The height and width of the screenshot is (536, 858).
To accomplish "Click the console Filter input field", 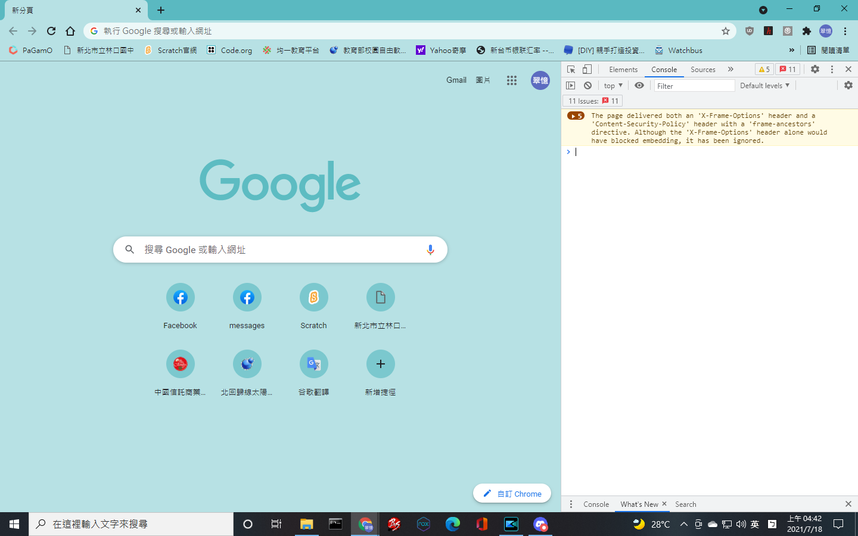I will tap(694, 86).
